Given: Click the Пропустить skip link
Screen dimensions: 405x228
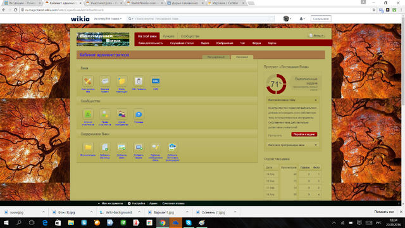Looking at the screenshot, I should click(275, 135).
